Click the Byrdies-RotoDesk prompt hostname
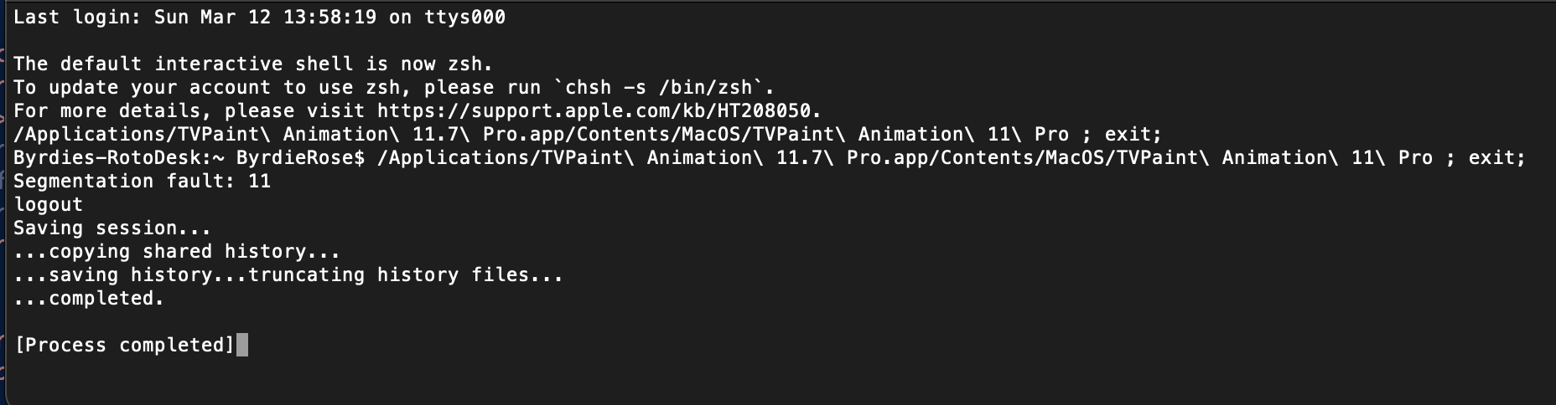This screenshot has height=405, width=1556. pos(112,157)
